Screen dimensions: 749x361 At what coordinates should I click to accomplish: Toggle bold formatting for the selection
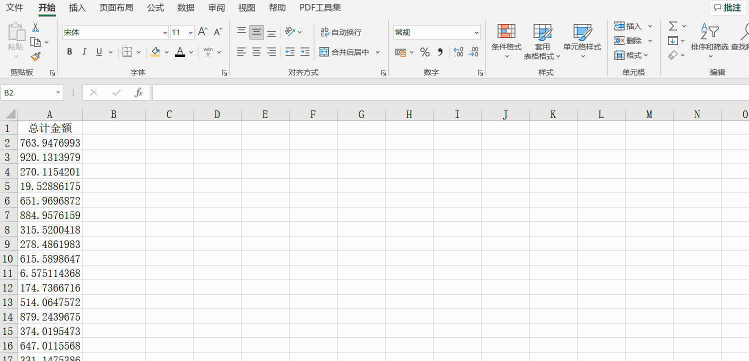pos(69,51)
